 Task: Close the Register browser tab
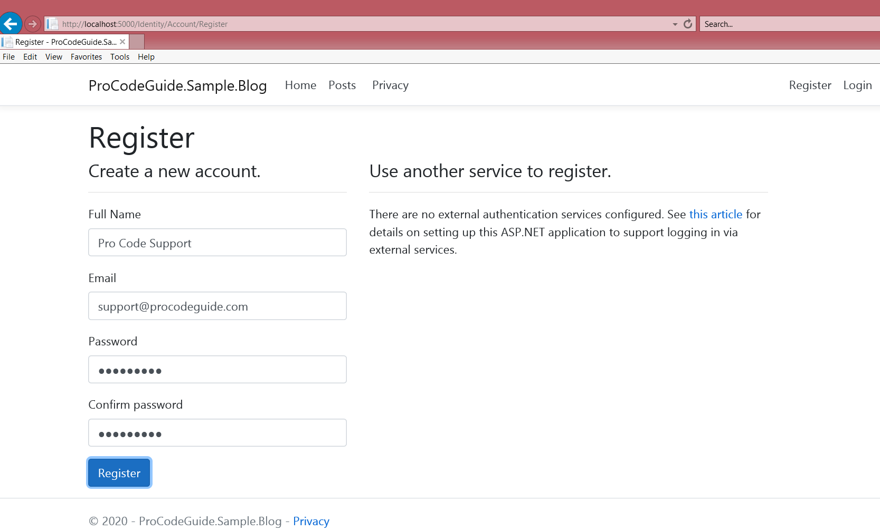(x=122, y=42)
